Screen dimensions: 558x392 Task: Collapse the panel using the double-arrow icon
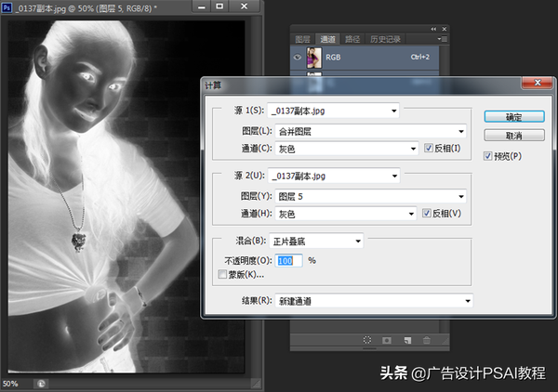433,29
